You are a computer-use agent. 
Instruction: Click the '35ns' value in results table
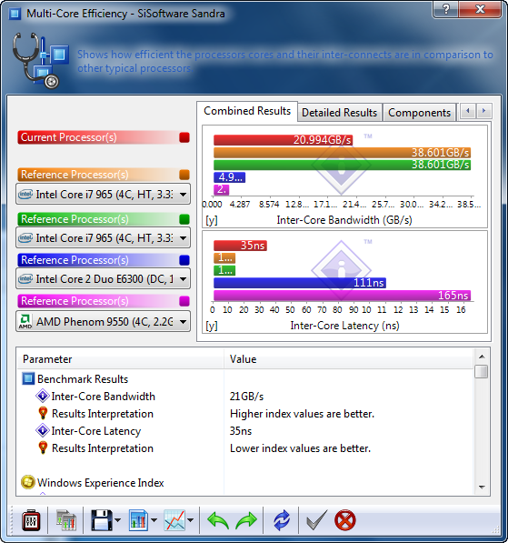click(241, 431)
